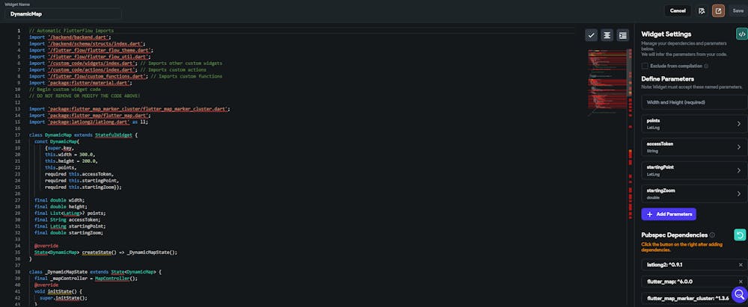748x307 pixels.
Task: Click the edit pencil icon beside Cancel
Action: (x=702, y=10)
